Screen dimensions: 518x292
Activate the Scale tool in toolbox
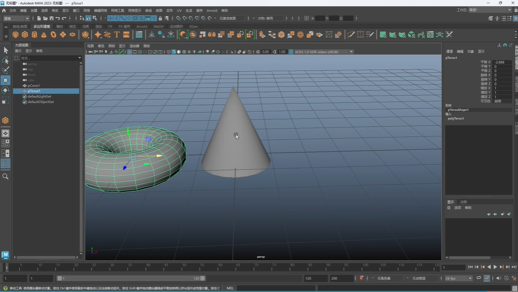5,100
